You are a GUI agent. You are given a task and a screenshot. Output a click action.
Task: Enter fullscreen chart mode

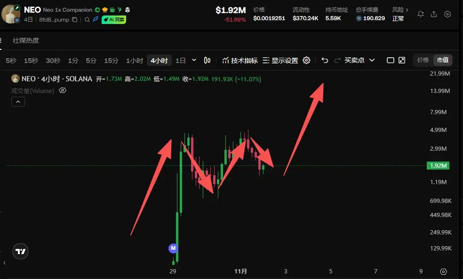coord(402,61)
